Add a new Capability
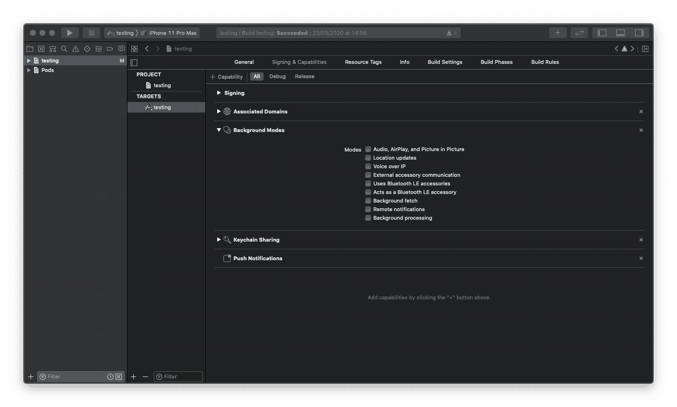This screenshot has width=677, height=407. tap(226, 76)
